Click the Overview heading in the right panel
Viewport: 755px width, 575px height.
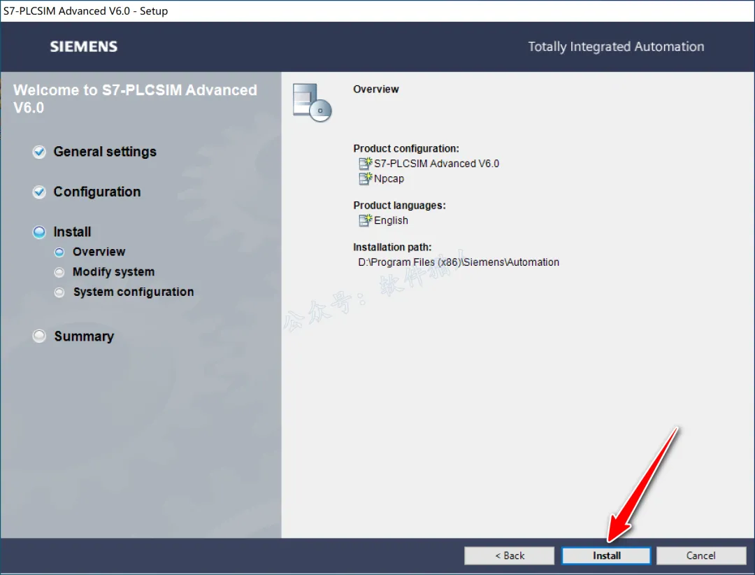[375, 89]
